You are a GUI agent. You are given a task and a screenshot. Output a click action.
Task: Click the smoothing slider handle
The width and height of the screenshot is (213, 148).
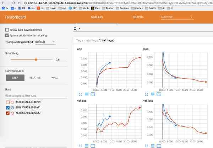pos(36,59)
